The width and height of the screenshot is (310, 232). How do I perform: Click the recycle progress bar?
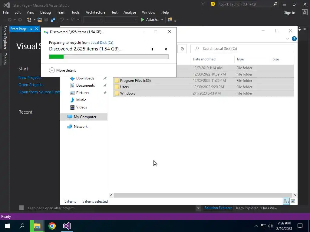(109, 56)
